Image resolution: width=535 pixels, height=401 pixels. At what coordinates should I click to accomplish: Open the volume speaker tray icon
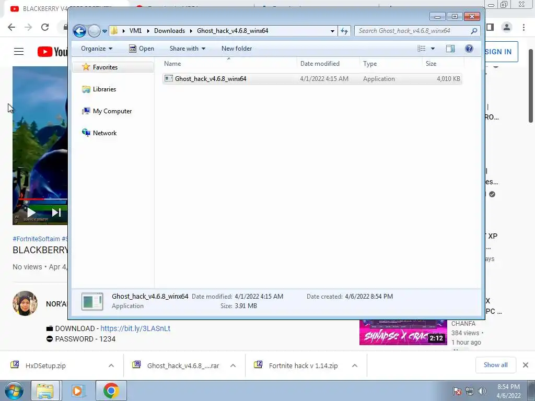coord(482,391)
